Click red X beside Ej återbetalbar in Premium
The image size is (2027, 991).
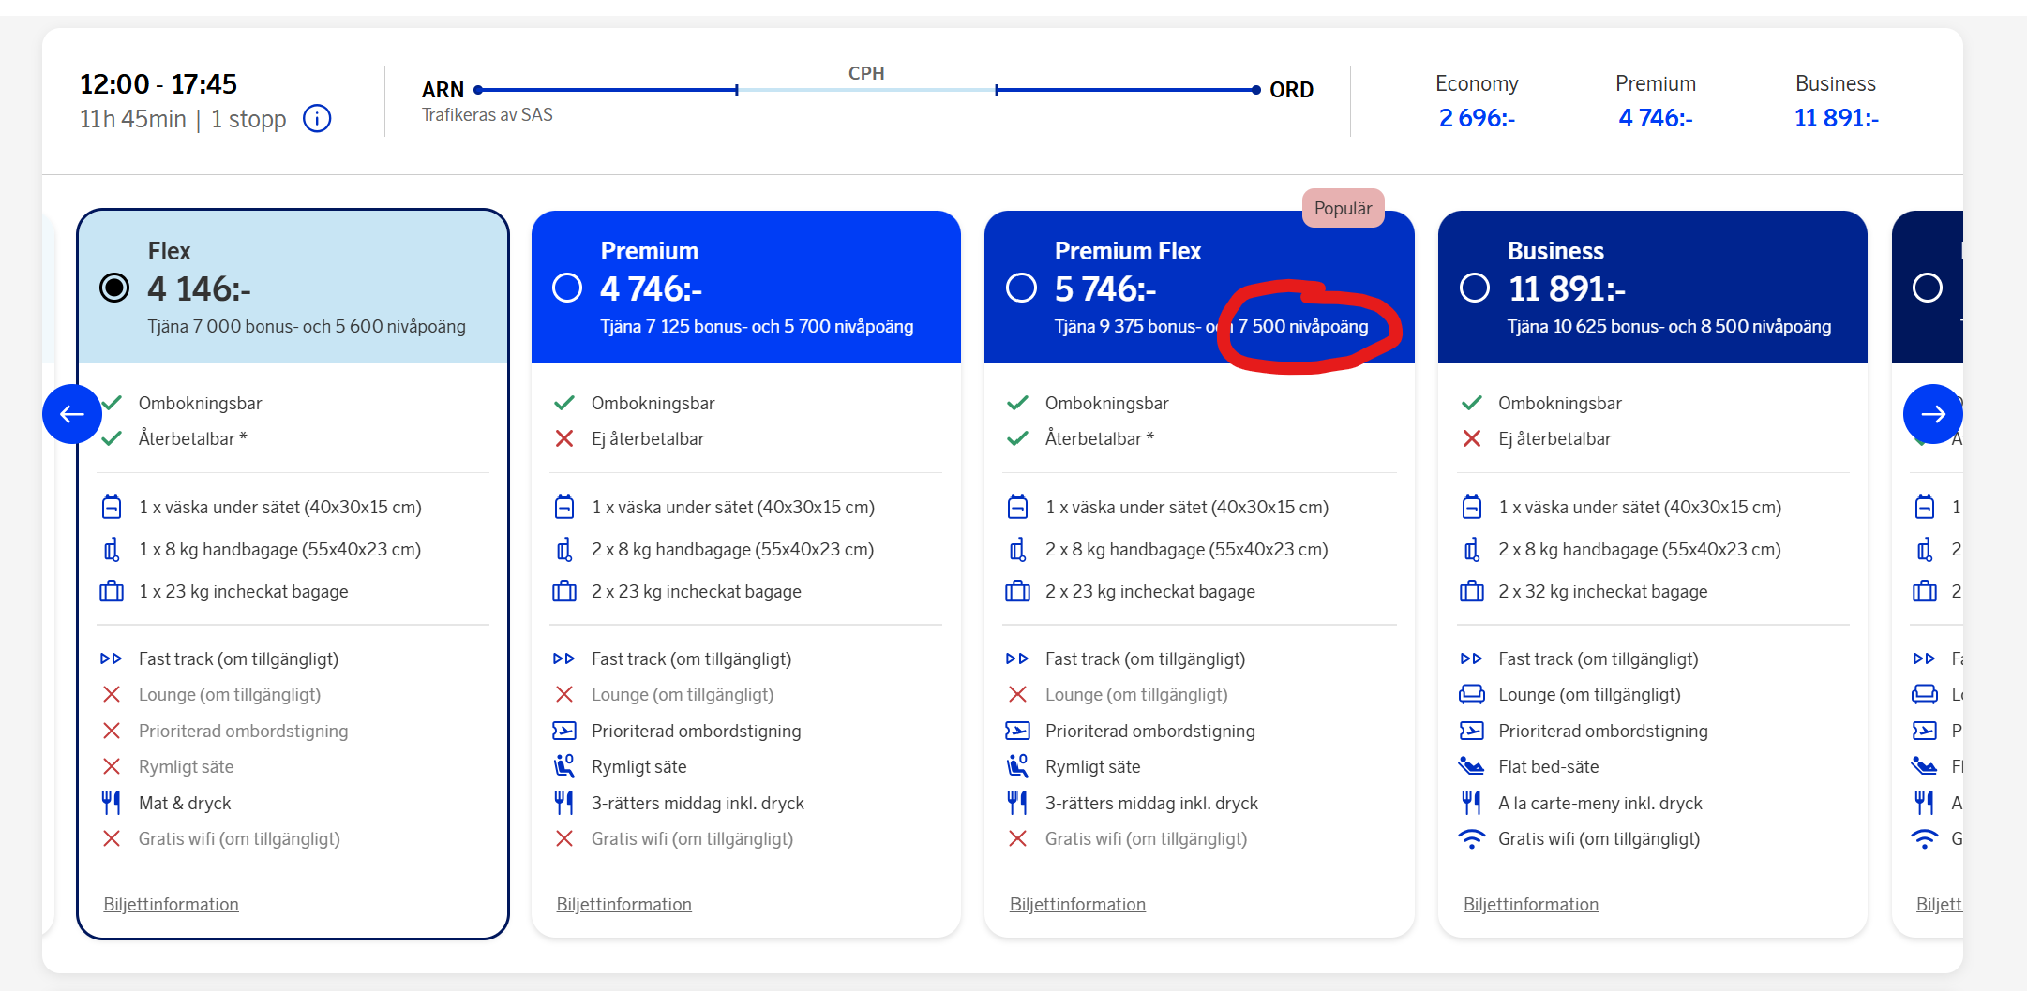563,438
